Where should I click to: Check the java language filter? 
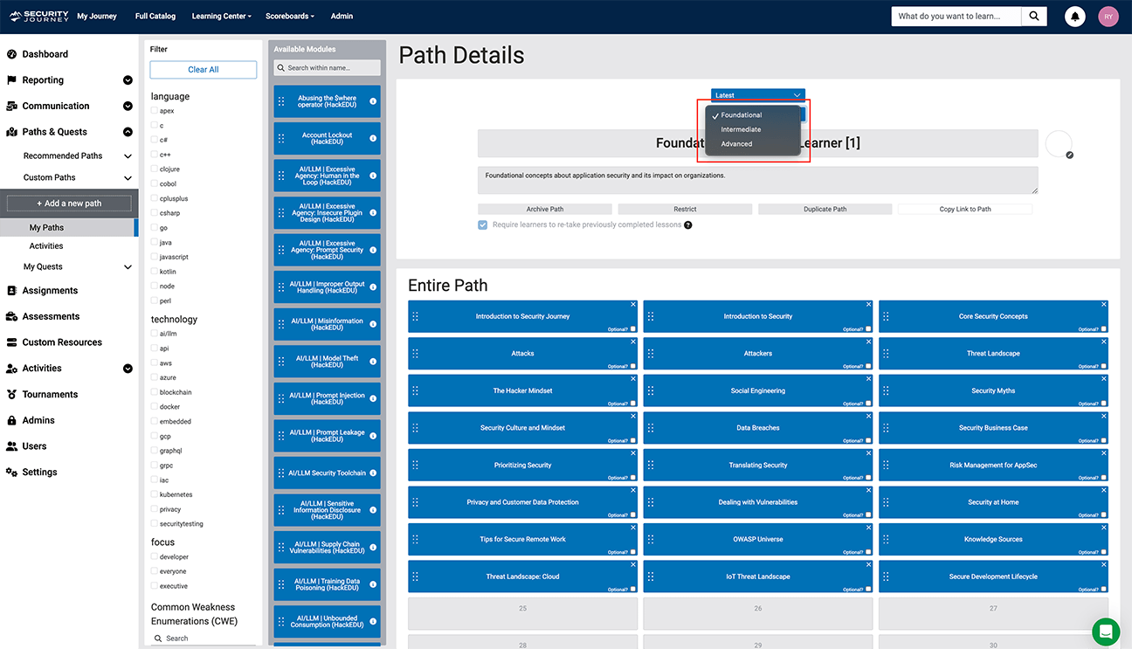(x=155, y=242)
